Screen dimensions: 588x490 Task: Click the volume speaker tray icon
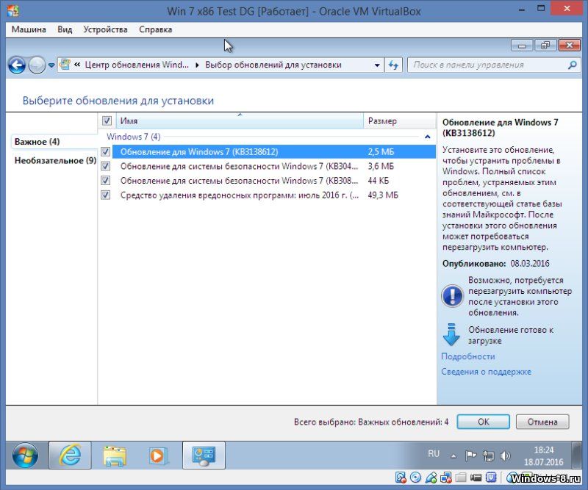pyautogui.click(x=505, y=455)
